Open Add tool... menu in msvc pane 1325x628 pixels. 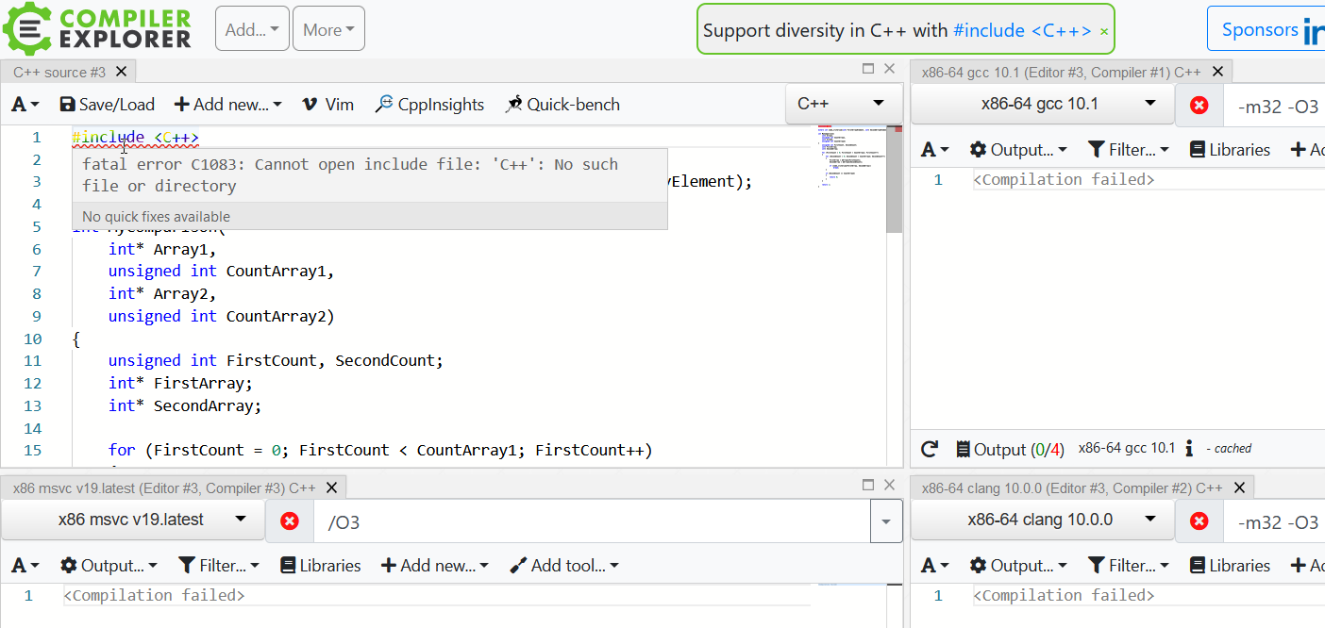pos(564,566)
